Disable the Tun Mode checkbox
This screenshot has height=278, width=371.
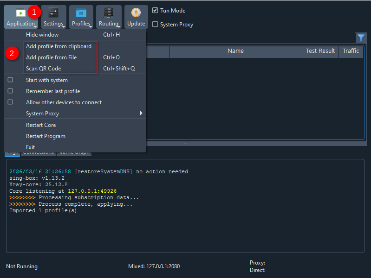pyautogui.click(x=156, y=10)
